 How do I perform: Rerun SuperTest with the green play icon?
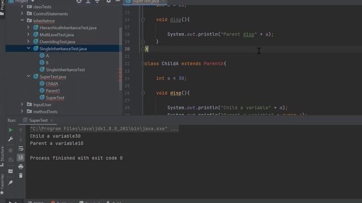point(11,130)
